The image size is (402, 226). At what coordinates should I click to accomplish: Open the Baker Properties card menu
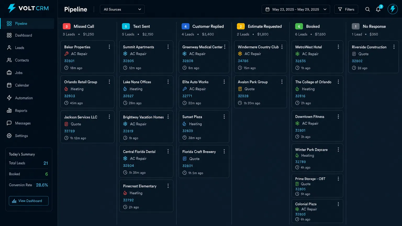(x=109, y=47)
